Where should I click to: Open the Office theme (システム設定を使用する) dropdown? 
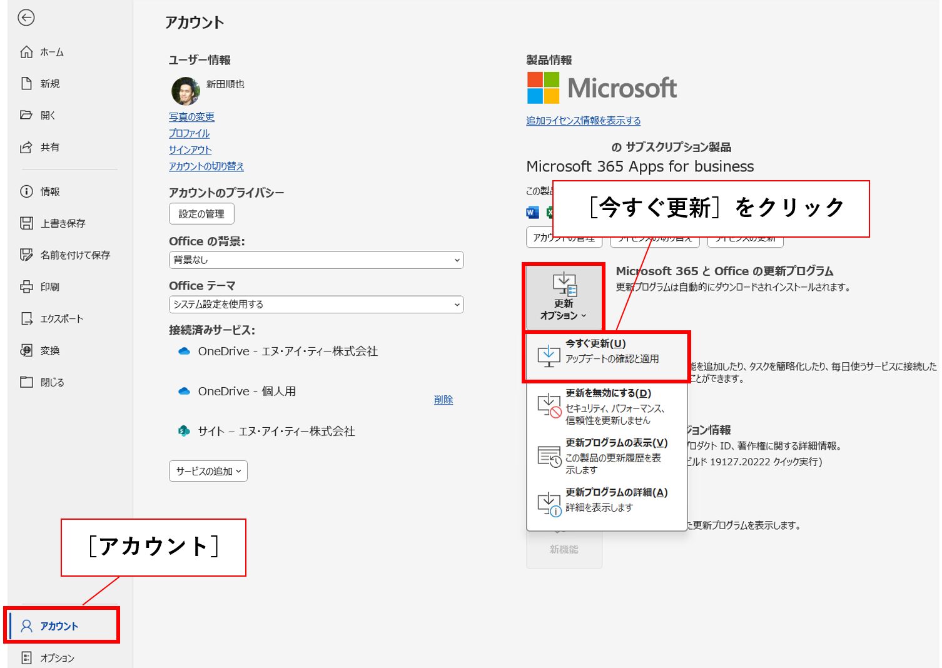click(x=316, y=305)
